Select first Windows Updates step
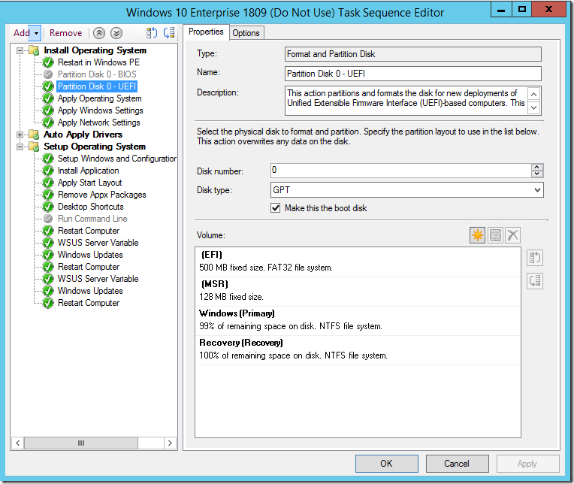574x484 pixels. 90,255
